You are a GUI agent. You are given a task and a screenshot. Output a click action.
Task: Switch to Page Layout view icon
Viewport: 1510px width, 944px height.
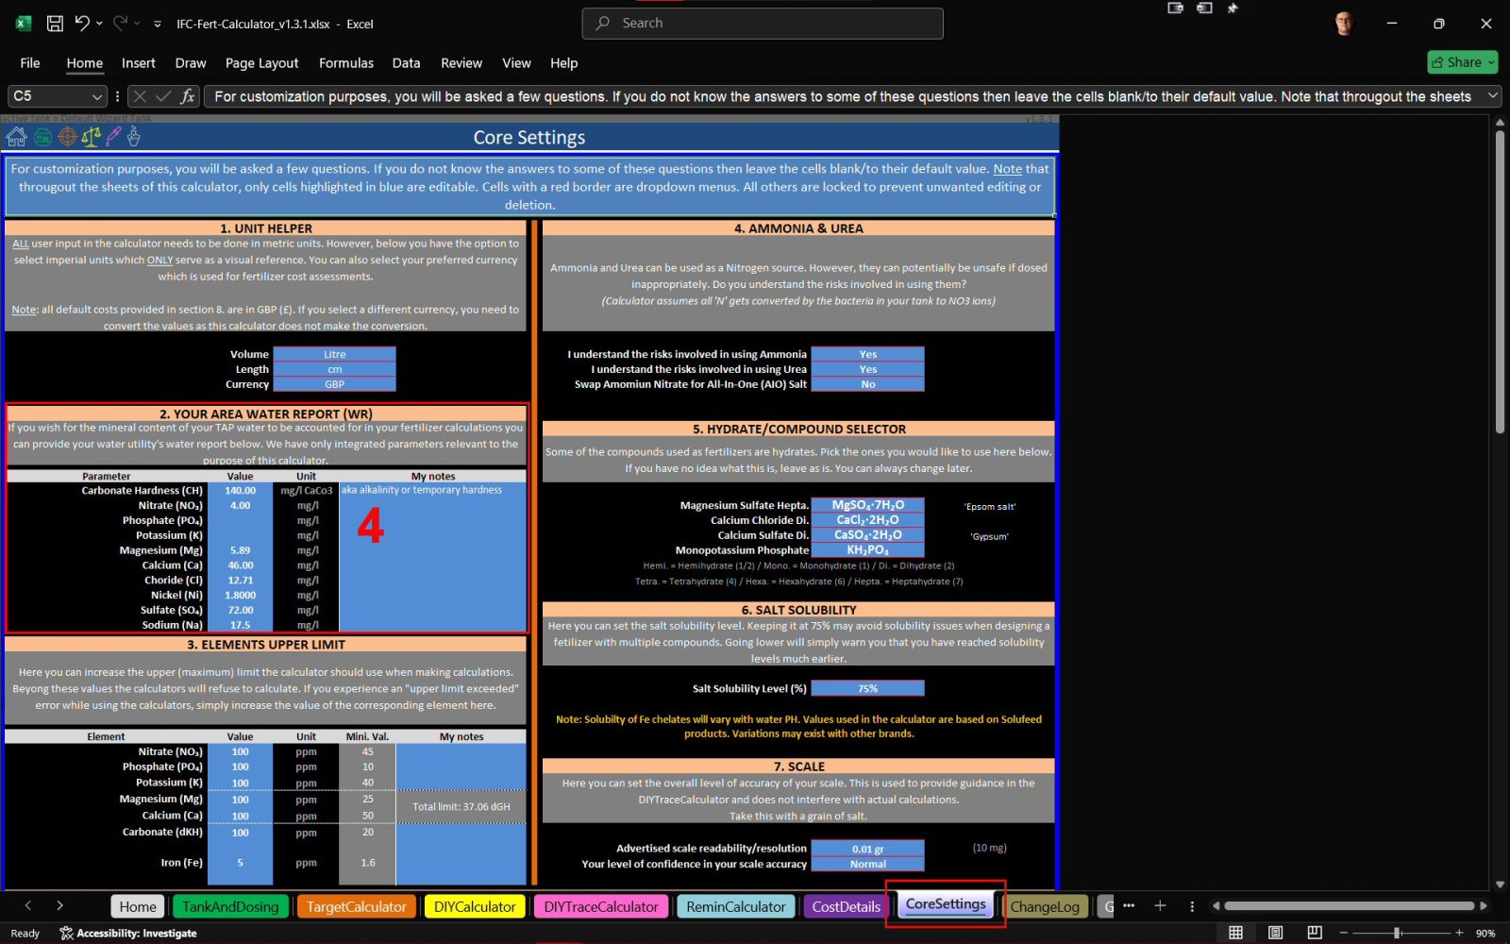pos(1275,933)
